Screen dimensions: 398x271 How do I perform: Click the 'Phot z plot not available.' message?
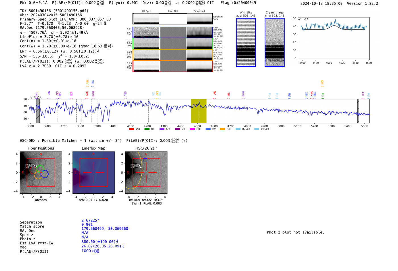point(295,232)
